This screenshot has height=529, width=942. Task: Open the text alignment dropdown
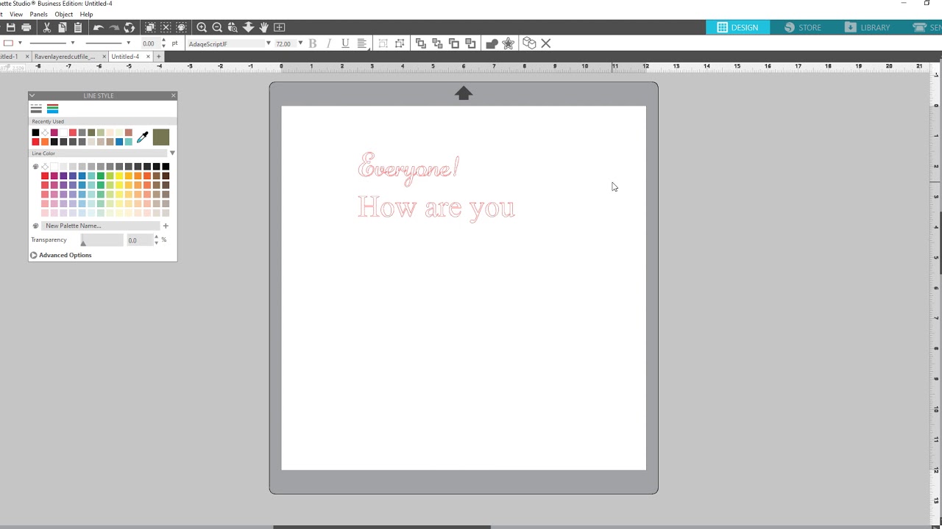[363, 43]
